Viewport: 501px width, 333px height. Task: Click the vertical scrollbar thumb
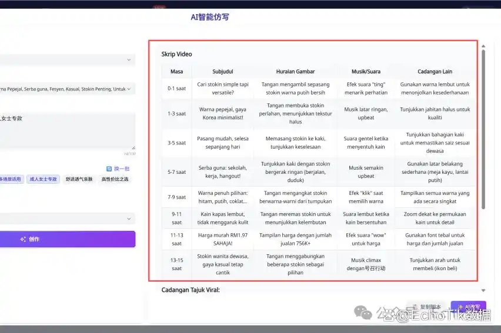(483, 129)
